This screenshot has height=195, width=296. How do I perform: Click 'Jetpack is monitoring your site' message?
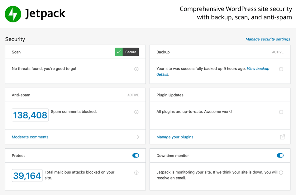click(217, 175)
